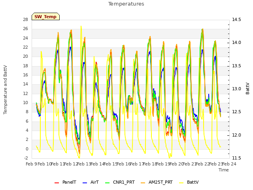Screen dimensions: 253x190
Task: Click the orange AM25T_PRT legend swatch
Action: (x=143, y=183)
